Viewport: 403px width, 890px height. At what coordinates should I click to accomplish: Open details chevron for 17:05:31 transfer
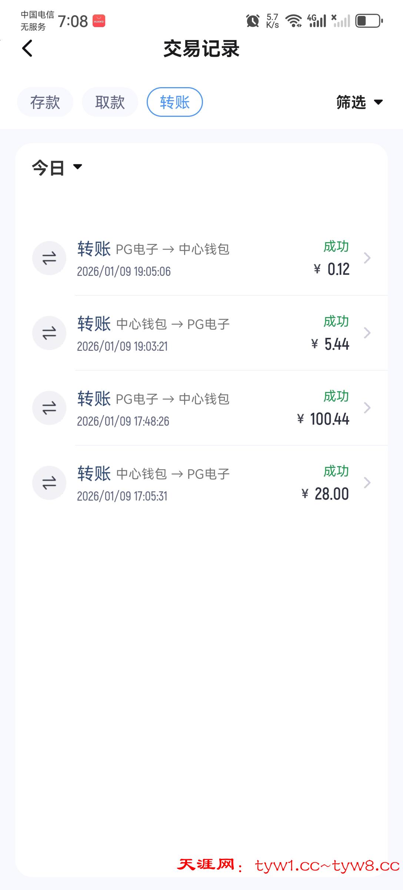pos(367,483)
